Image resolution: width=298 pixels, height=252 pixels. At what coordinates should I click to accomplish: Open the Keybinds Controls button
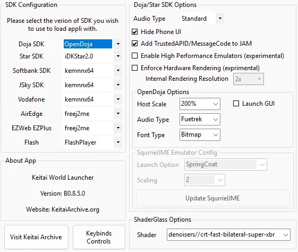(x=99, y=237)
